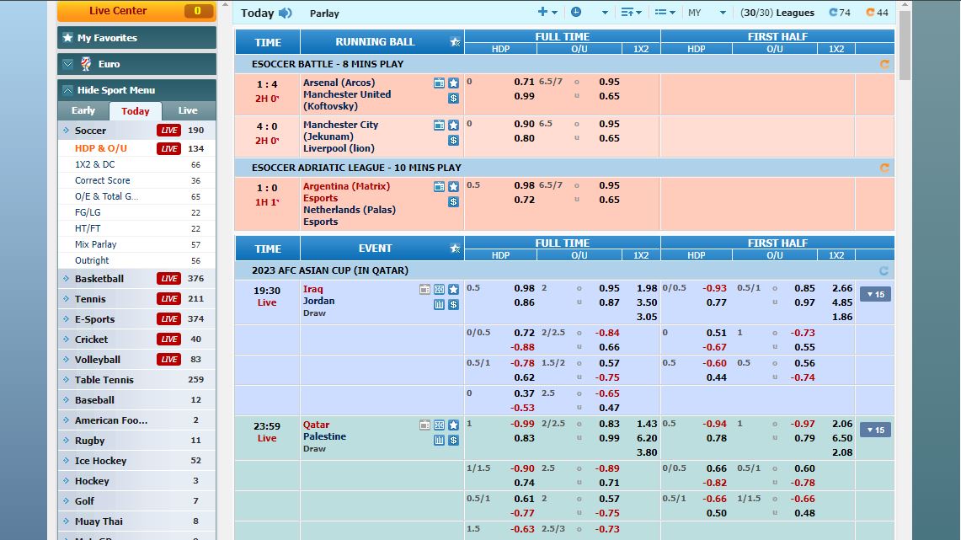961x540 pixels.
Task: Click the dollar icon for Manchester City match
Action: tap(453, 140)
